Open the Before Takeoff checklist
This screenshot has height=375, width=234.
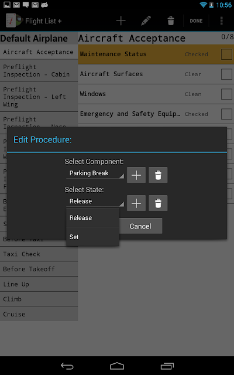point(39,269)
